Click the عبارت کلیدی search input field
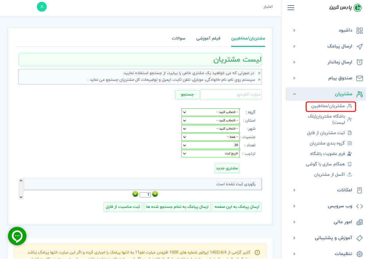366x259 pixels. coord(231,95)
